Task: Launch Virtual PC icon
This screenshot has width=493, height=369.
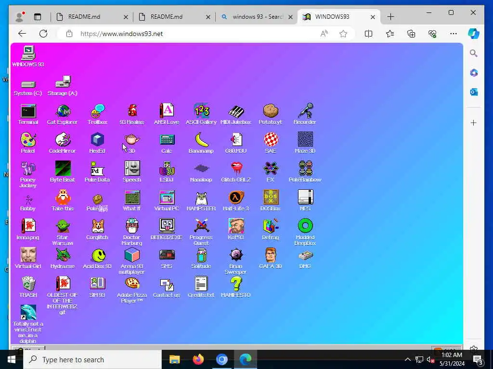Action: click(167, 201)
